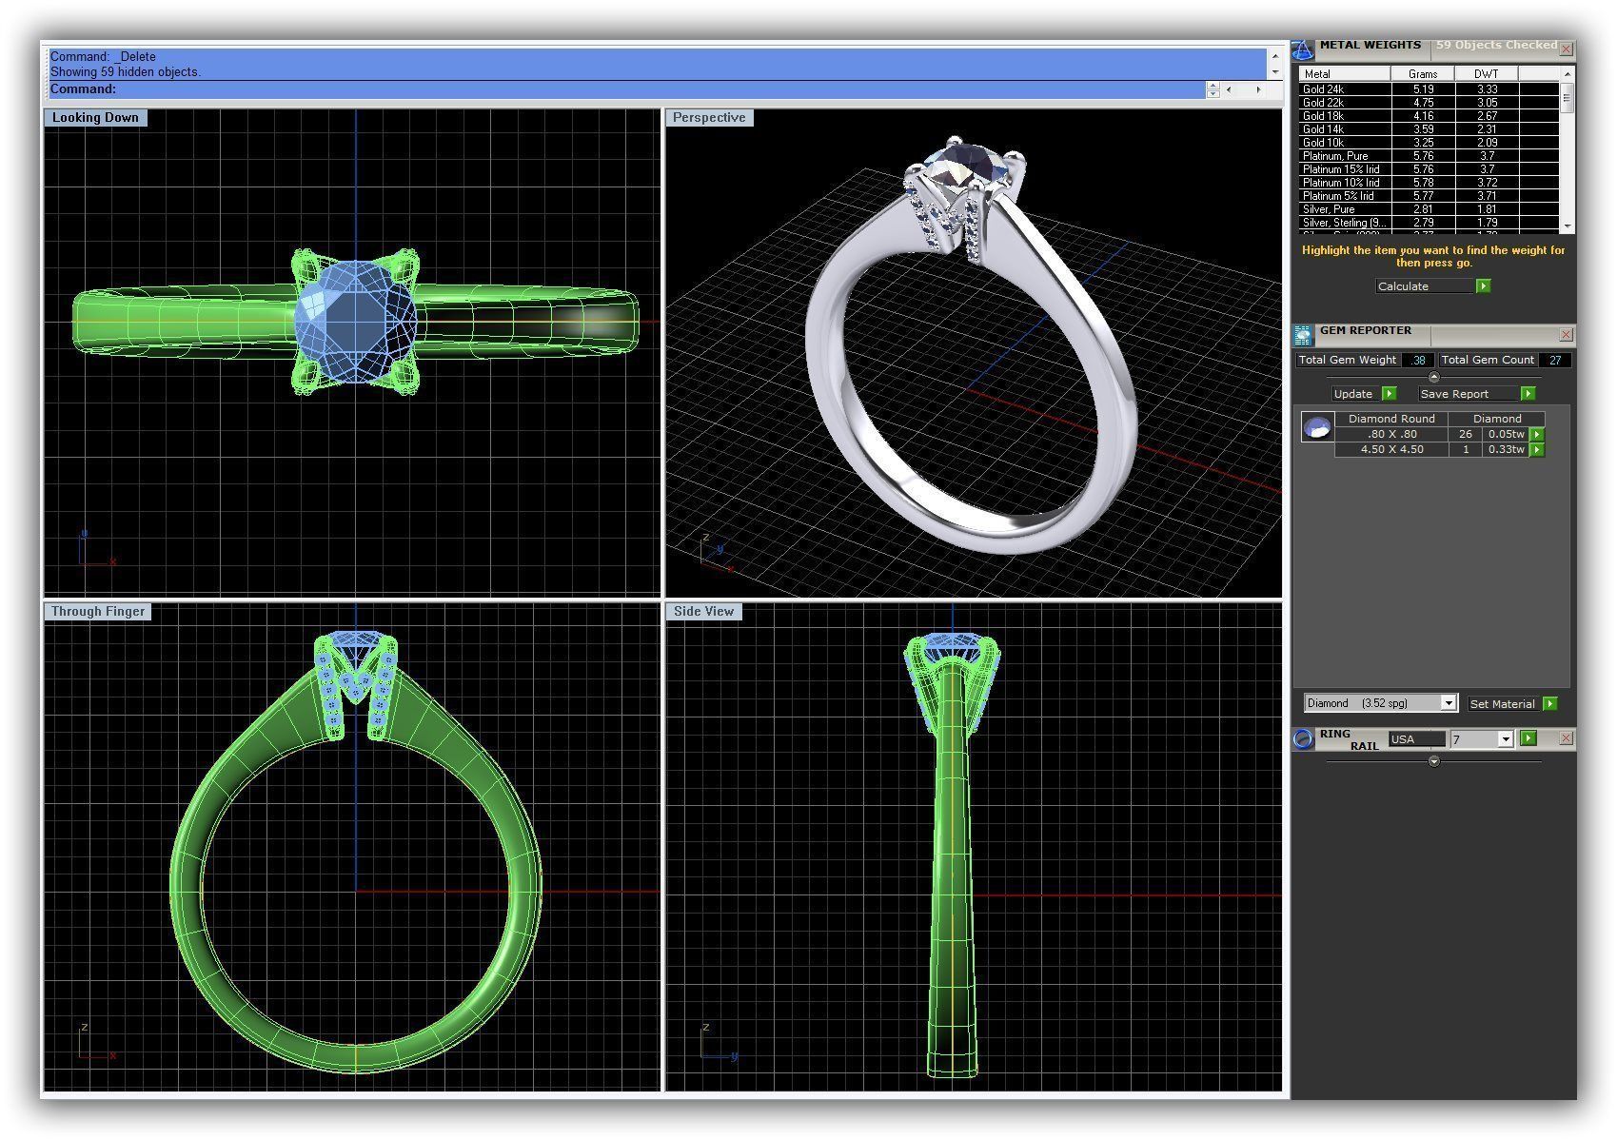Image resolution: width=1617 pixels, height=1140 pixels.
Task: Click the Grams column header
Action: 1423,74
